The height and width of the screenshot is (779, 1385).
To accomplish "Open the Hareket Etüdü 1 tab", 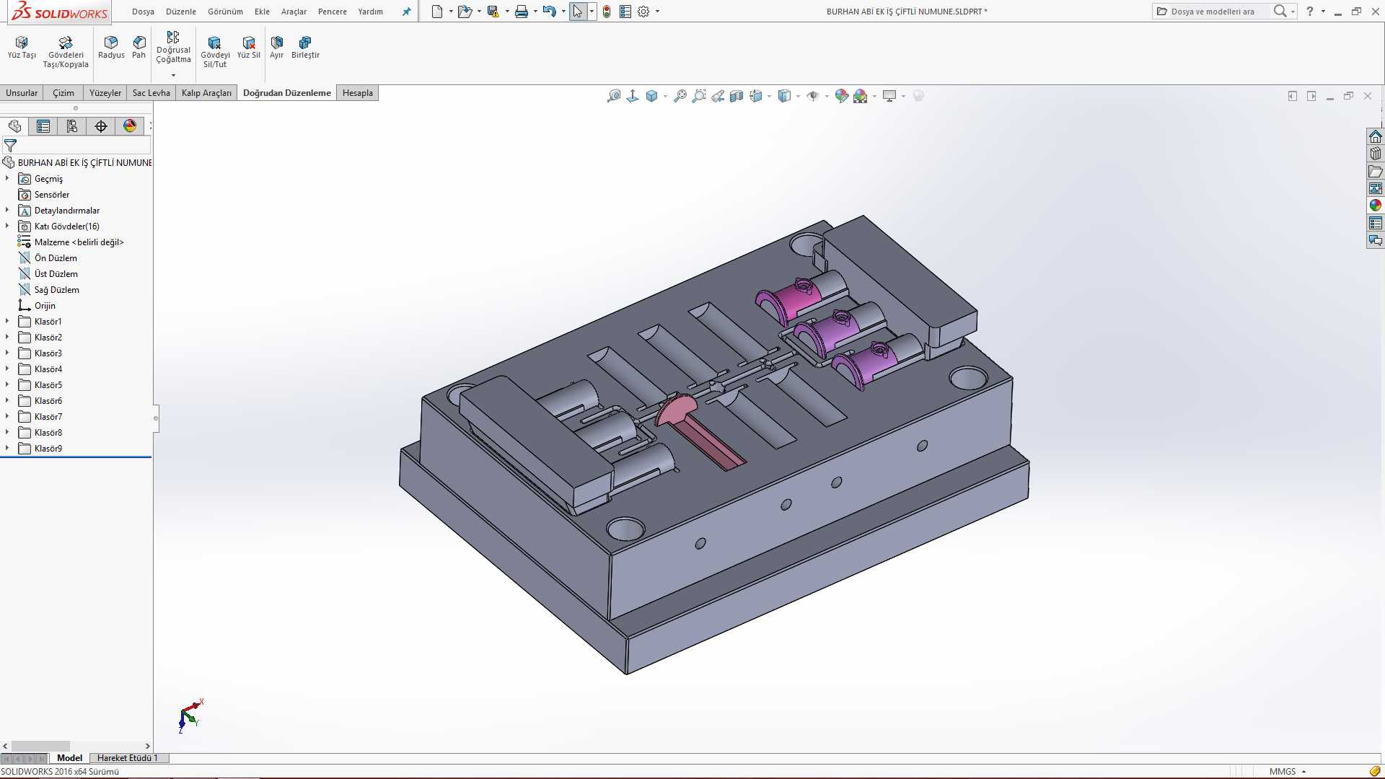I will (127, 758).
